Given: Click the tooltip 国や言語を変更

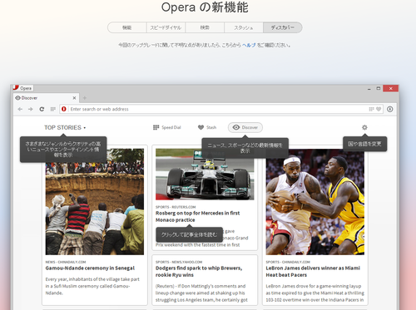Looking at the screenshot, I should click(364, 144).
